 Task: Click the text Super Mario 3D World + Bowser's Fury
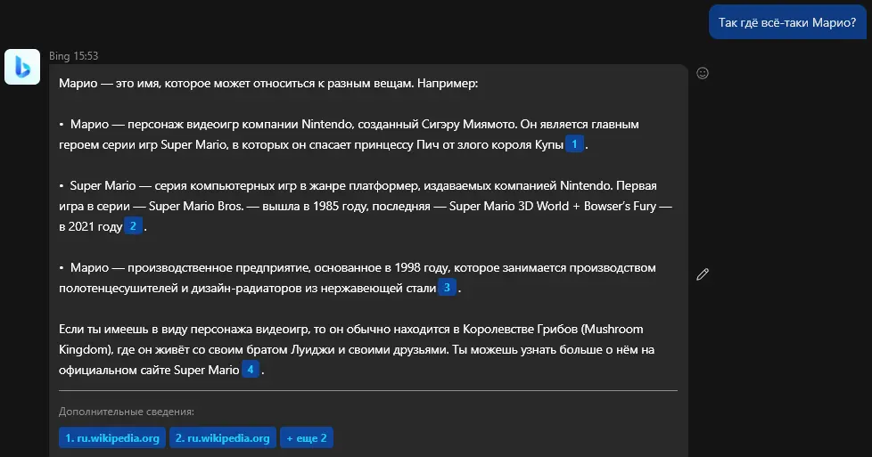click(553, 206)
